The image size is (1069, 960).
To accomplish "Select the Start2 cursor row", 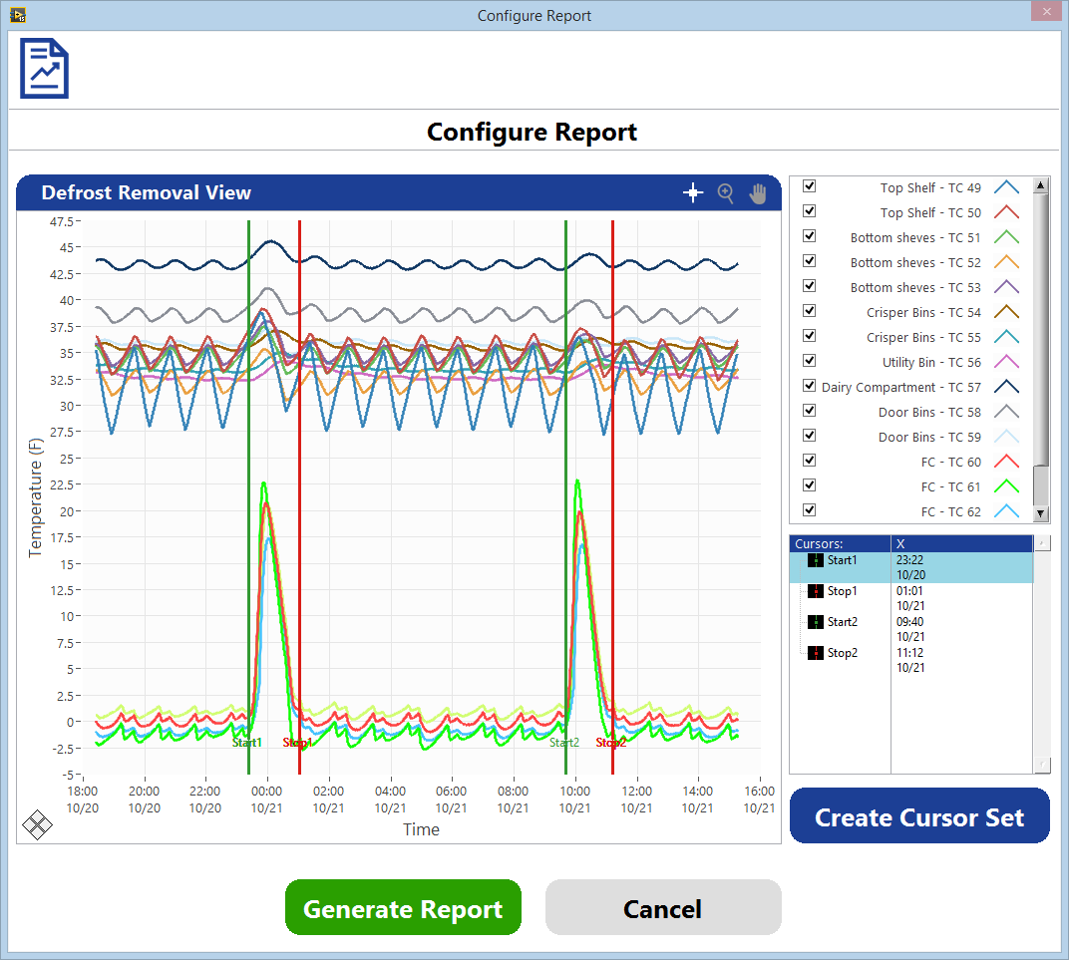I will [910, 629].
